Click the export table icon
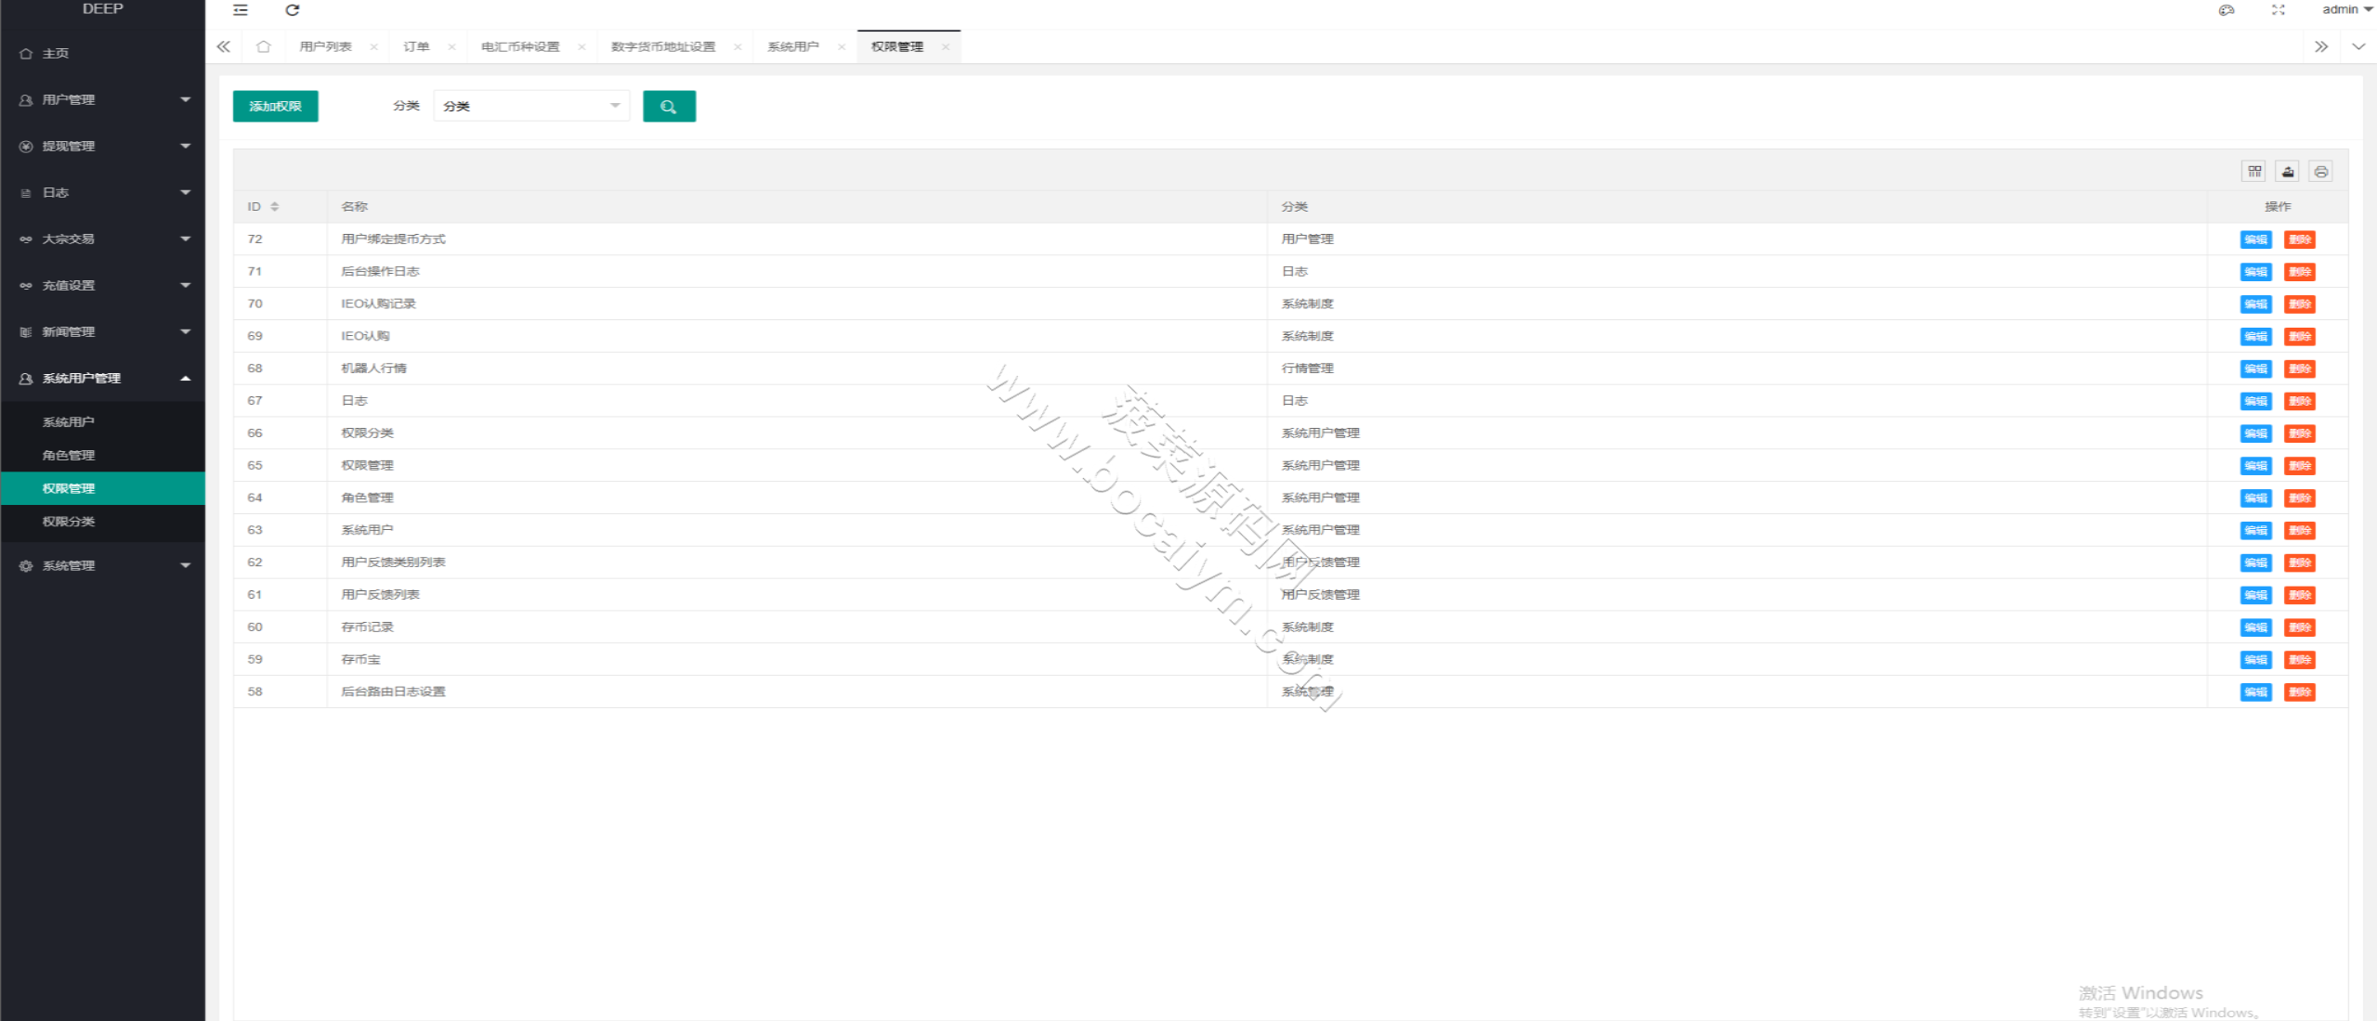 (2288, 172)
